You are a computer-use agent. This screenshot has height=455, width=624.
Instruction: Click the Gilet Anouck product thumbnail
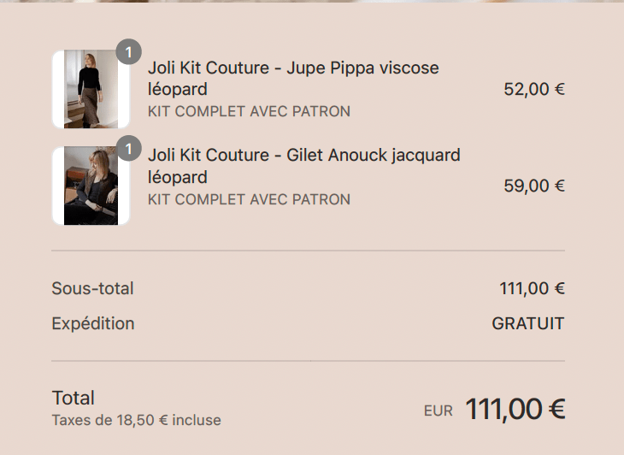[x=91, y=186]
